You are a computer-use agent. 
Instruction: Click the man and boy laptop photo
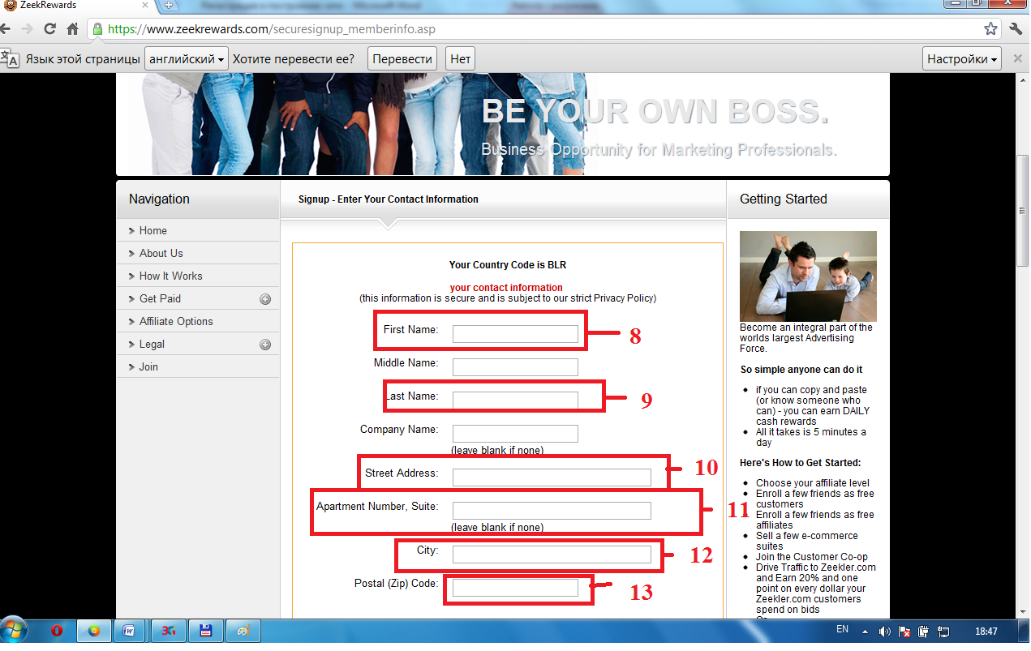point(808,276)
